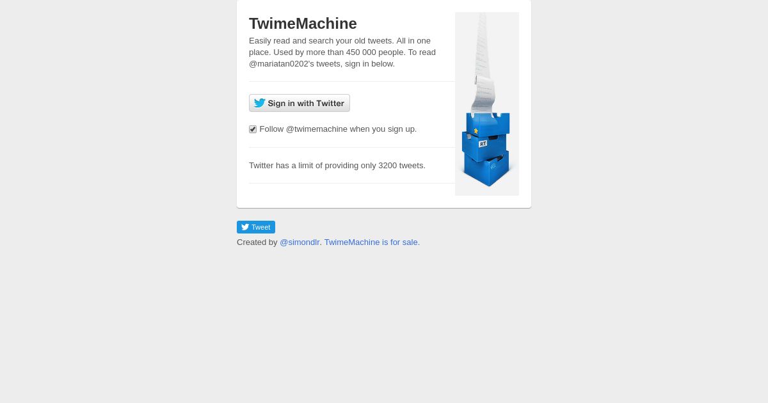Image resolution: width=768 pixels, height=403 pixels.
Task: Click the top blue box holding the paper
Action: pos(488,123)
